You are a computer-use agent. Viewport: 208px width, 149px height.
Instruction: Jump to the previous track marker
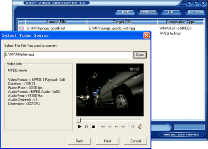point(103,127)
